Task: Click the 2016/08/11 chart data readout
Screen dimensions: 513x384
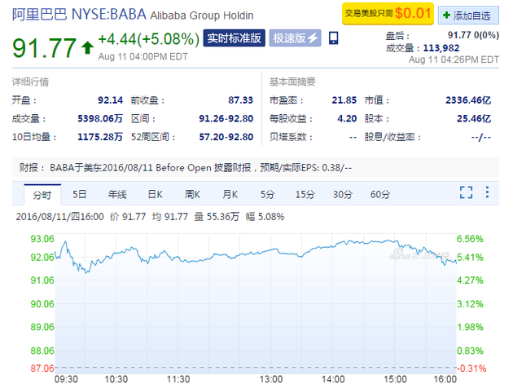Action: 150,217
